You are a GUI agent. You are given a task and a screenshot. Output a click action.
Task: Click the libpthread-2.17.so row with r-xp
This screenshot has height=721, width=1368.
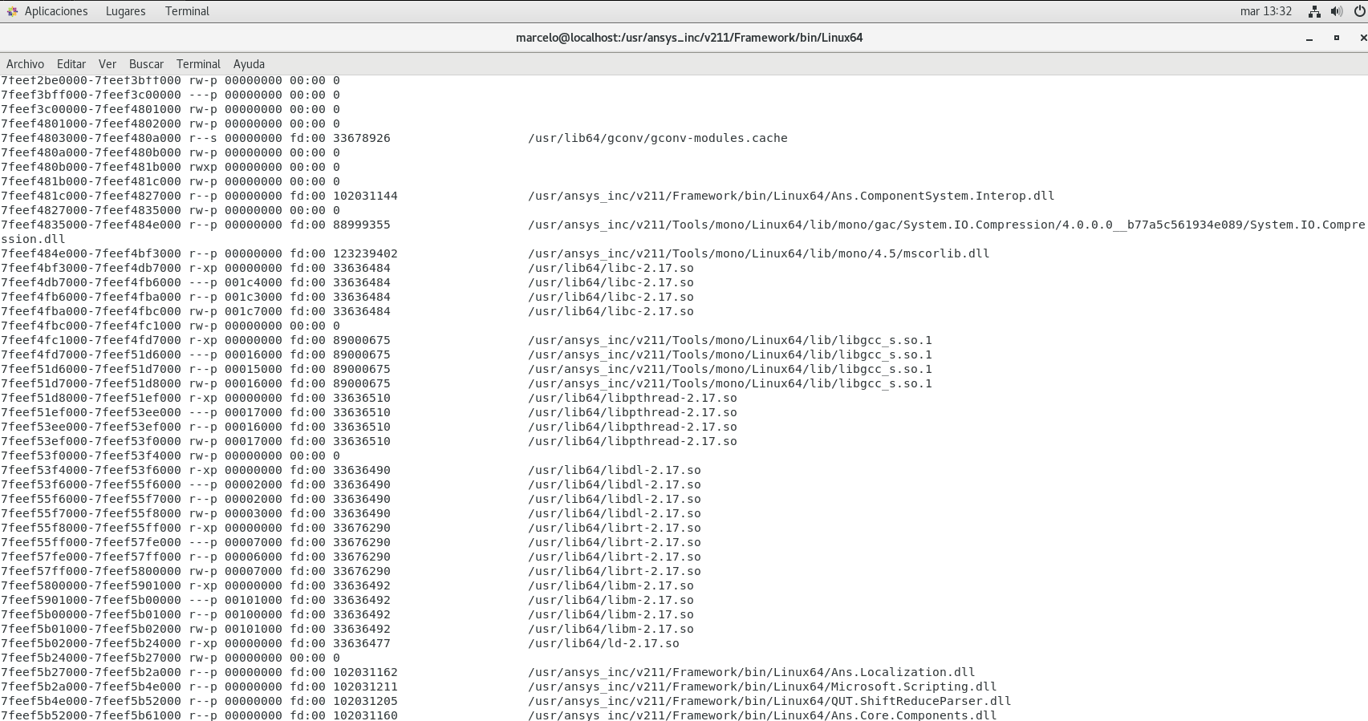(x=369, y=398)
